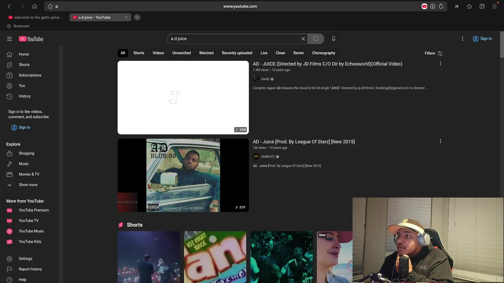
Task: Click AD - Juice League Of Starz title
Action: 304,141
